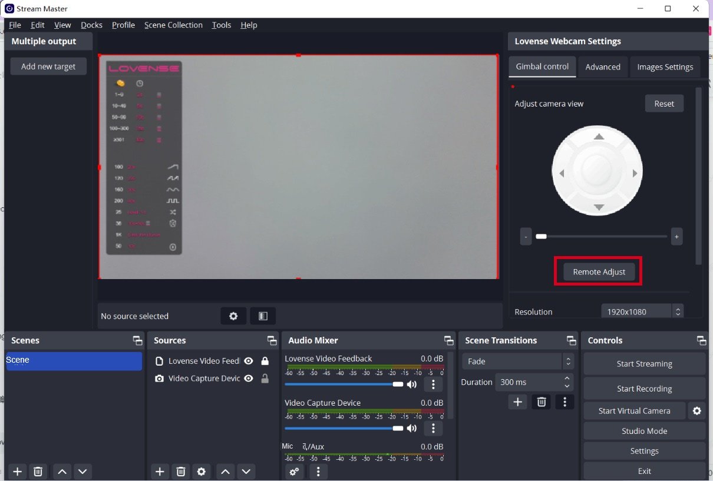Screen dimensions: 713x481
Task: Open advanced audio properties gears icon
Action: click(294, 471)
